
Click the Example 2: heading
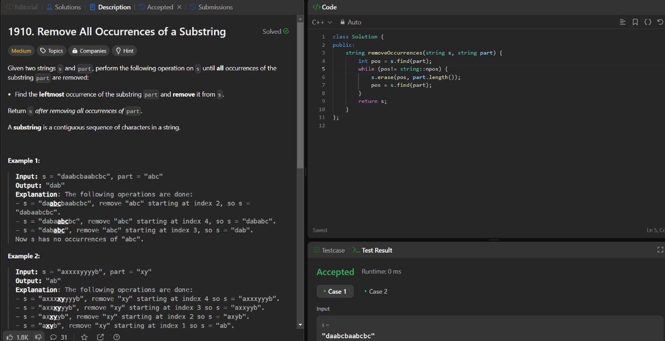(24, 257)
